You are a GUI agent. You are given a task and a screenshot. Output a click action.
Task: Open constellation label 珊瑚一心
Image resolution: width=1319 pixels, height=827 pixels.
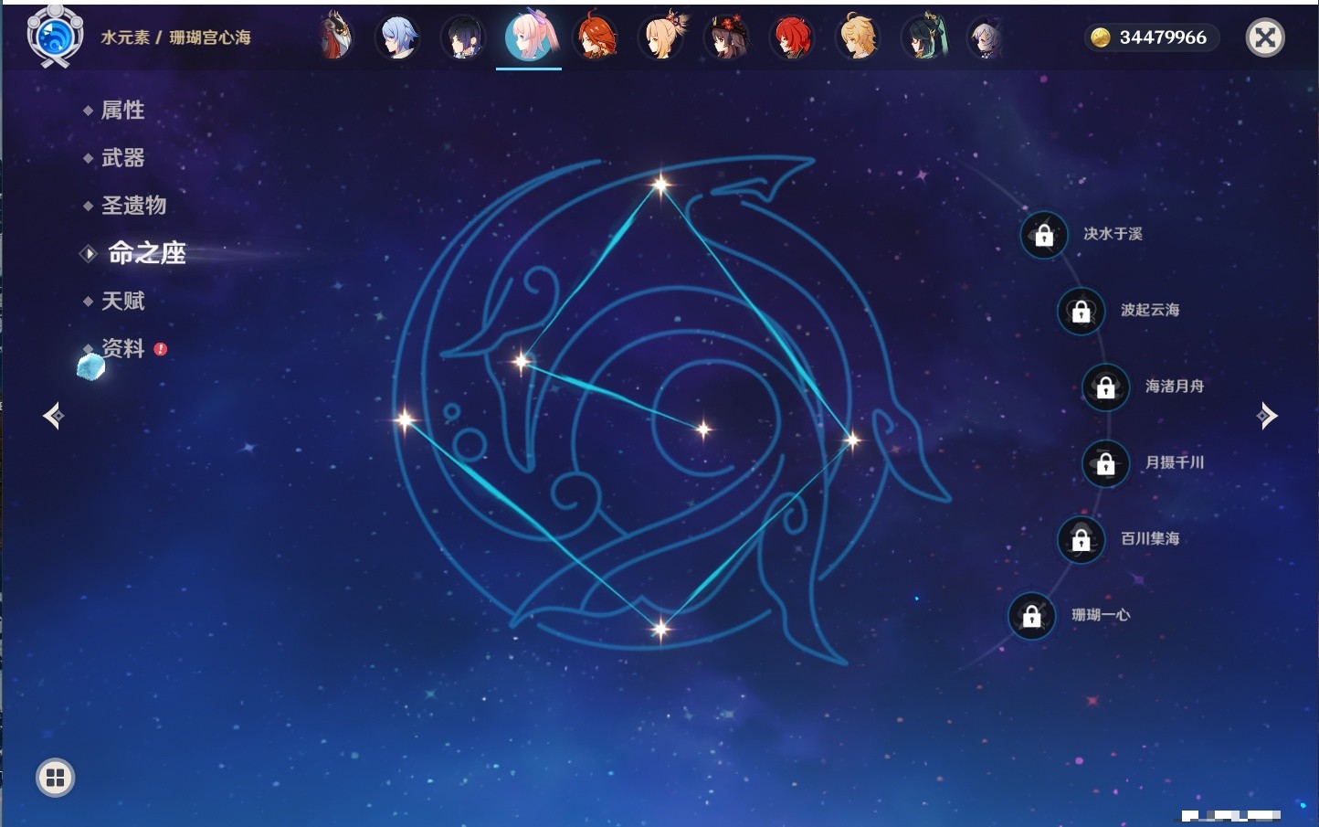(x=1101, y=615)
